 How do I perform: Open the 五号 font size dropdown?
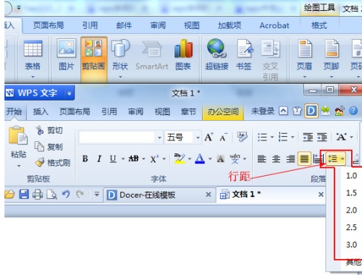point(198,137)
